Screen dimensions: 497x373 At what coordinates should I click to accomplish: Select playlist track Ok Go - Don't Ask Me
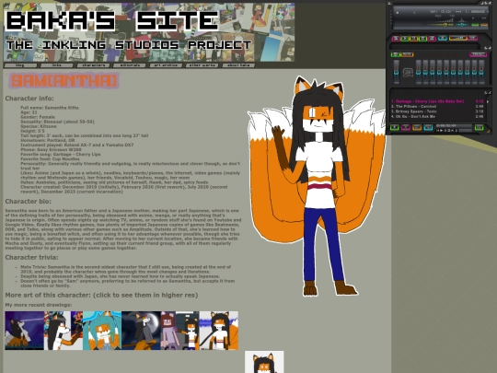pos(437,117)
